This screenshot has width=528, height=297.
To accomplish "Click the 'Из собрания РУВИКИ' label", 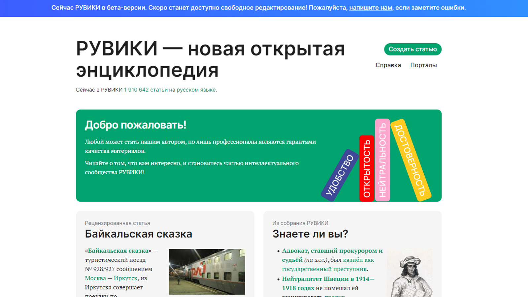I will (300, 223).
